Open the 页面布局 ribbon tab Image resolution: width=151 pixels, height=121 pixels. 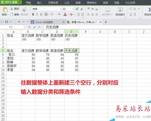pyautogui.click(x=53, y=3)
